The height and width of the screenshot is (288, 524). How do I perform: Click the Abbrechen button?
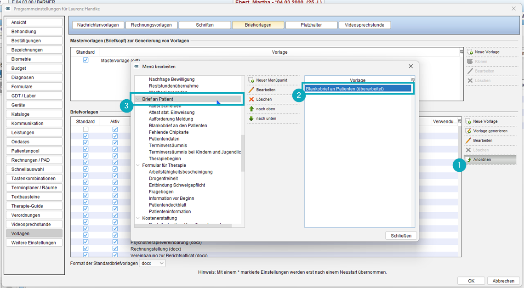pos(503,281)
